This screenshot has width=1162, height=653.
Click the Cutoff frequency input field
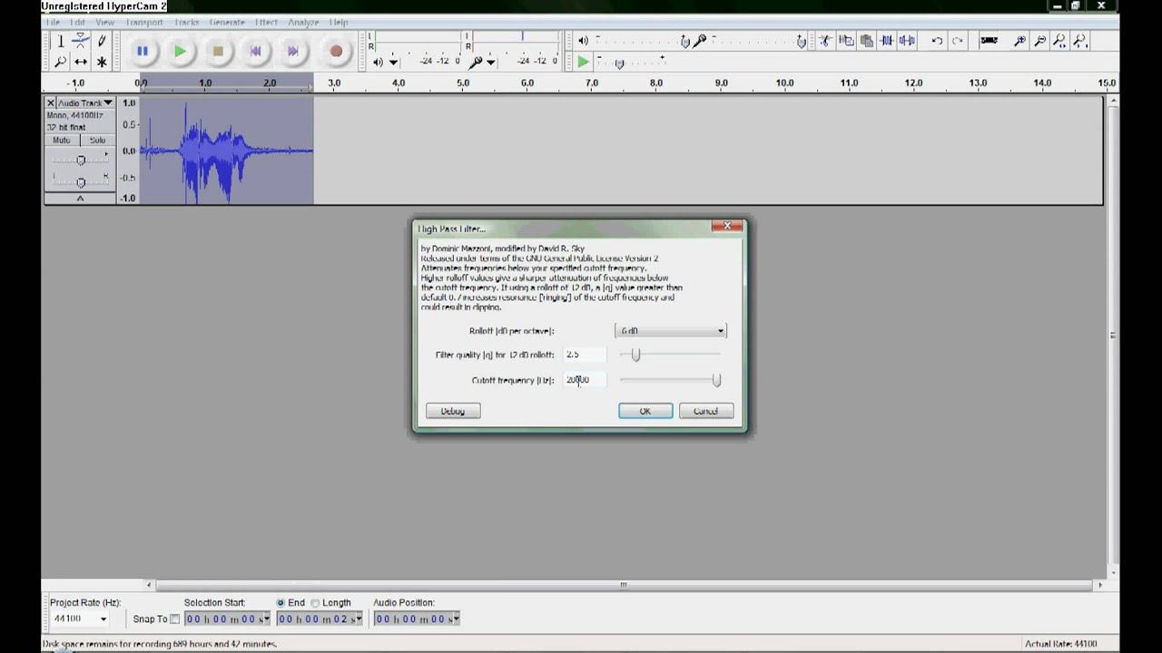(586, 380)
